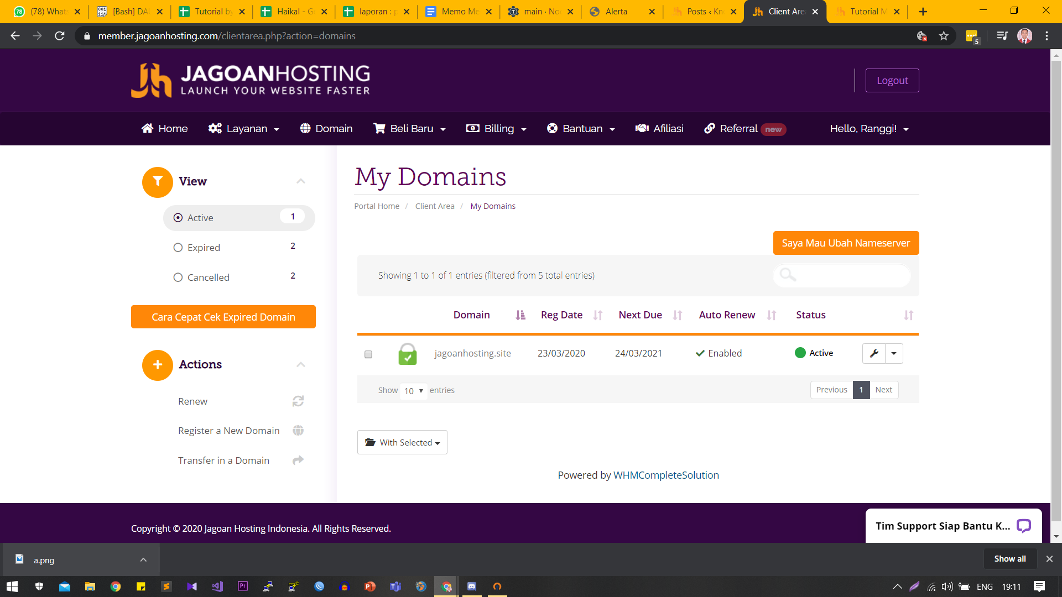
Task: Open Chrome profile avatar
Action: click(x=1024, y=36)
